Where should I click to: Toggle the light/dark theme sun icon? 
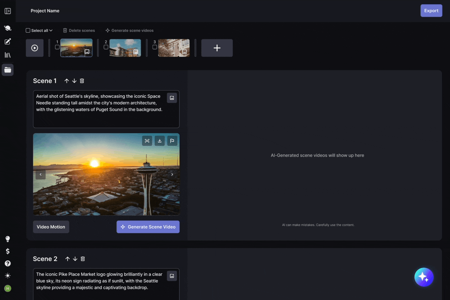pos(7,276)
